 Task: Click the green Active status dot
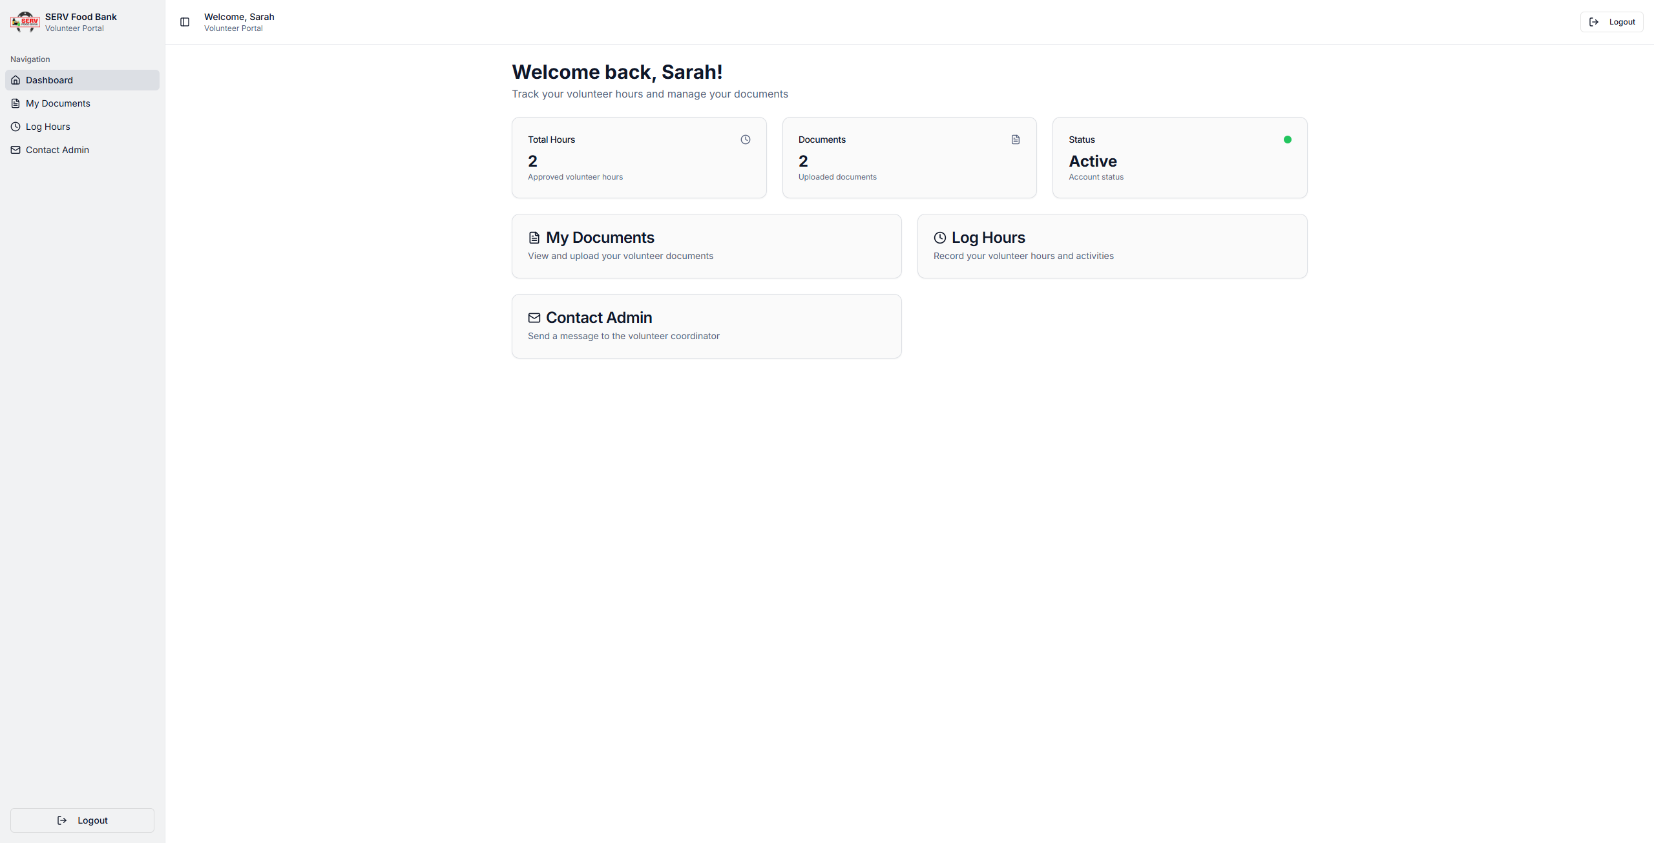pyautogui.click(x=1287, y=140)
